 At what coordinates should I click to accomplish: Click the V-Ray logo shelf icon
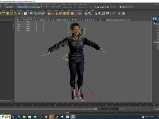[124, 14]
